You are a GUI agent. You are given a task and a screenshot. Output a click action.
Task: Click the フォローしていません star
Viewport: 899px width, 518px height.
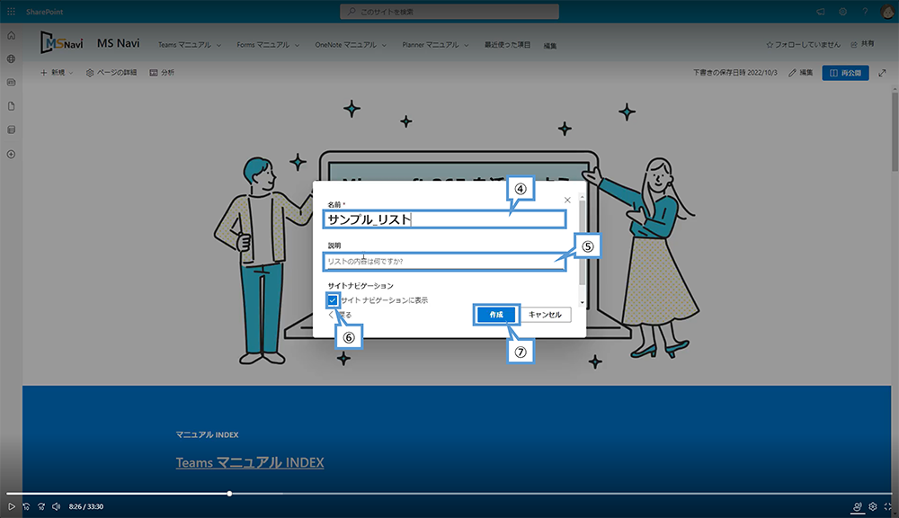(x=803, y=44)
